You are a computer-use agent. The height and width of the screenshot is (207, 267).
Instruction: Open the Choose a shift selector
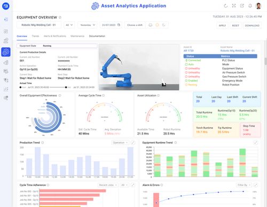click(135, 25)
